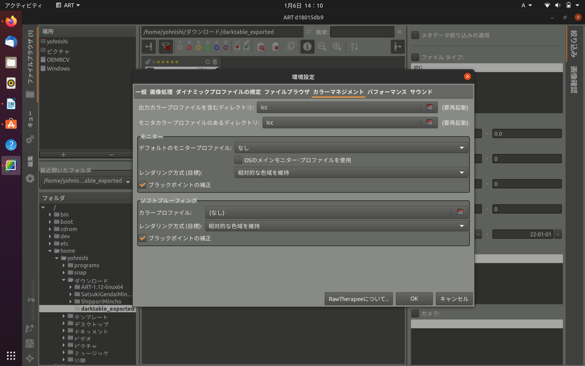The height and width of the screenshot is (366, 585).
Task: Open the image info panel in the toolbar
Action: (x=307, y=46)
